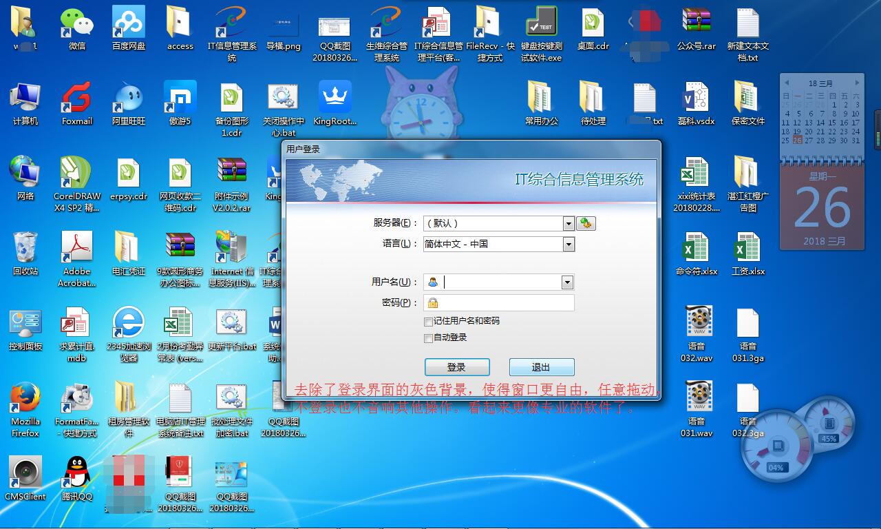Image resolution: width=881 pixels, height=529 pixels.
Task: Select the 语音031.3ga file
Action: pyautogui.click(x=748, y=335)
